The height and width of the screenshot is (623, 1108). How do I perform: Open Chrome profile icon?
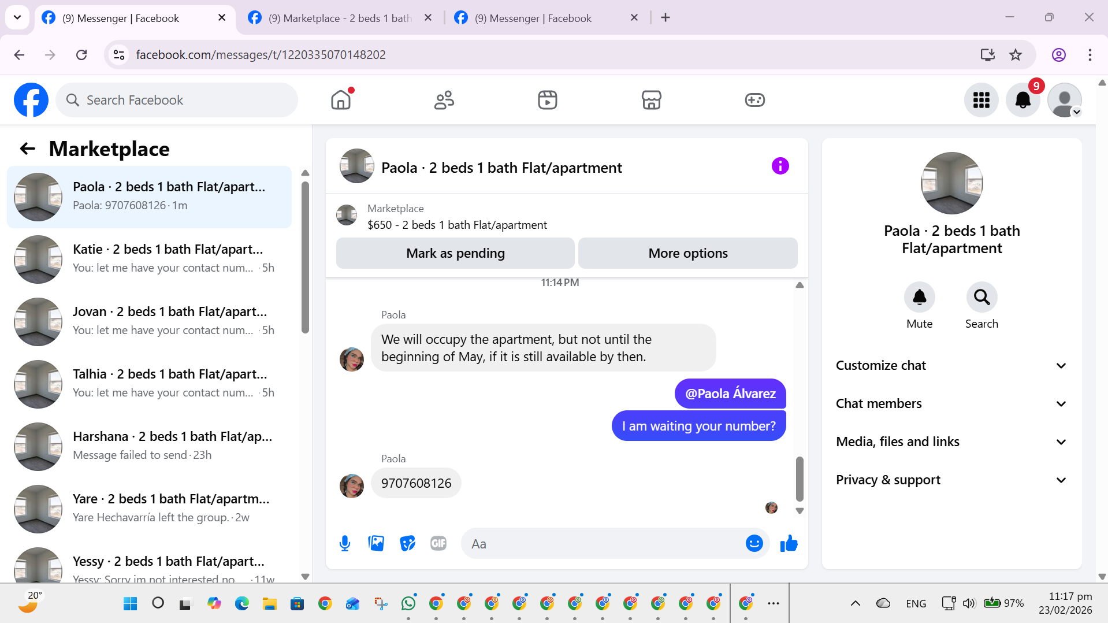tap(1058, 54)
